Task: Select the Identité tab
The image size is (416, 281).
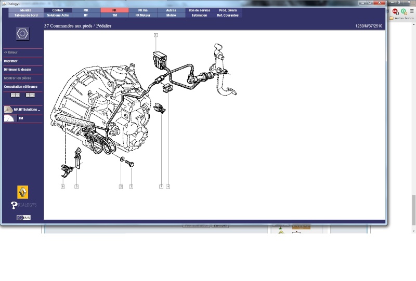Action: [x=25, y=10]
